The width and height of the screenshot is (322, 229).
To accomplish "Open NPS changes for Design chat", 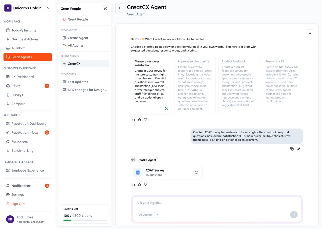I will [85, 90].
